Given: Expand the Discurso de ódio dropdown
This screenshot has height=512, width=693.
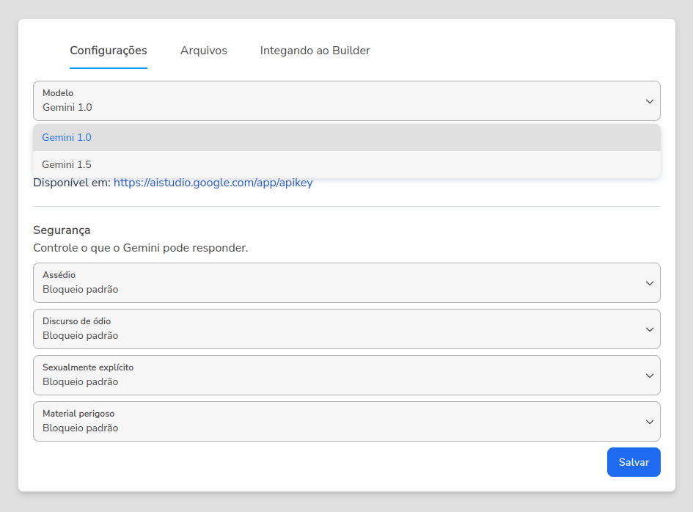Looking at the screenshot, I should pyautogui.click(x=346, y=329).
